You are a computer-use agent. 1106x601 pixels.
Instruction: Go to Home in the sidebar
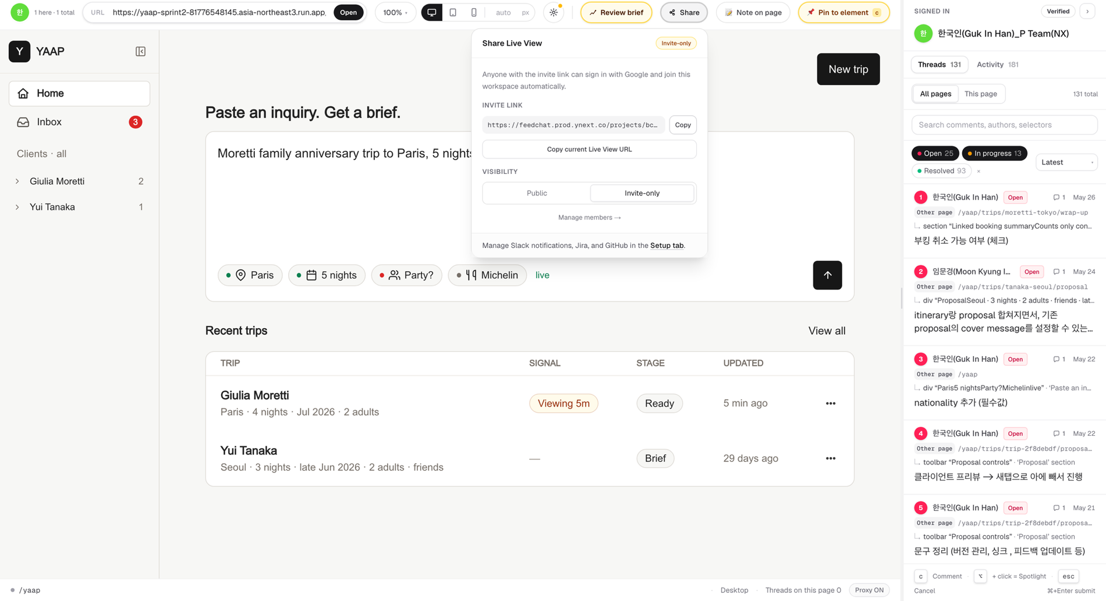[79, 93]
